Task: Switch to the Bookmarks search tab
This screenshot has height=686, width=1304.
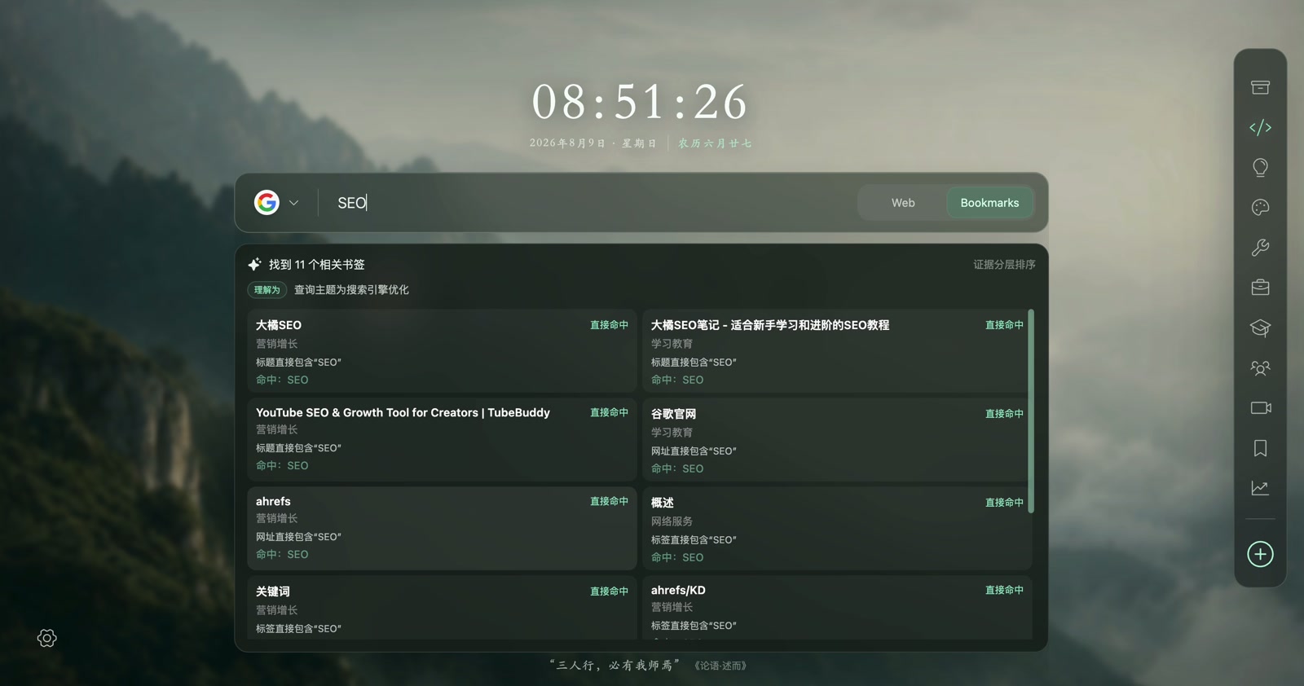Action: [x=989, y=203]
